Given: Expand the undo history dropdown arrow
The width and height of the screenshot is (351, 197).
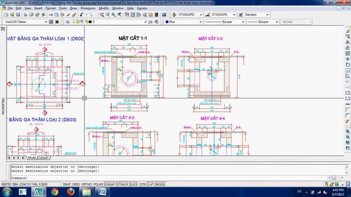Looking at the screenshot, I should (x=87, y=15).
